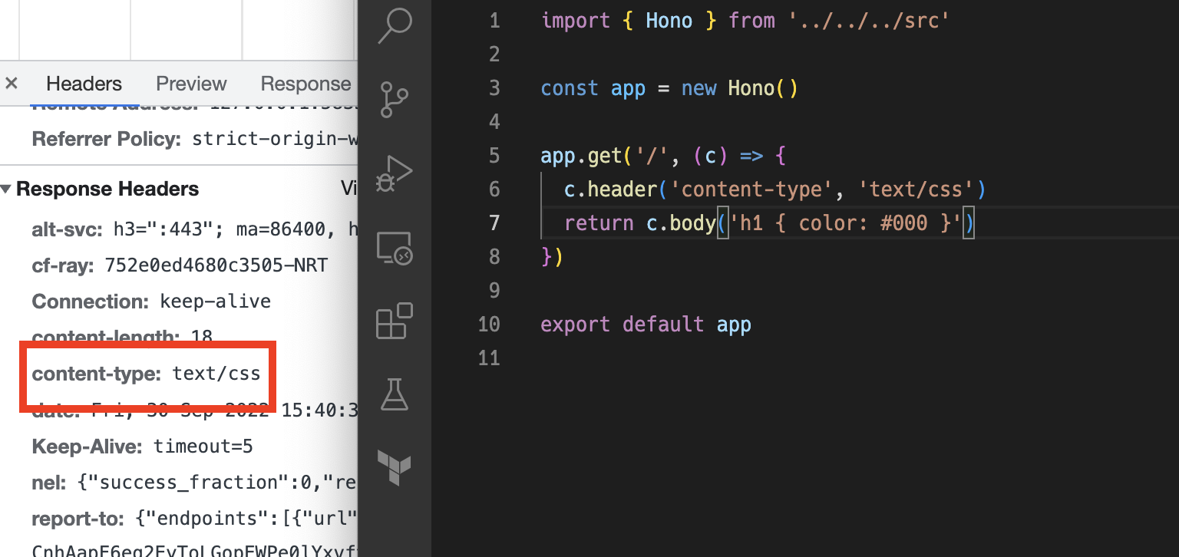Click the c.header content-type code line

click(774, 190)
